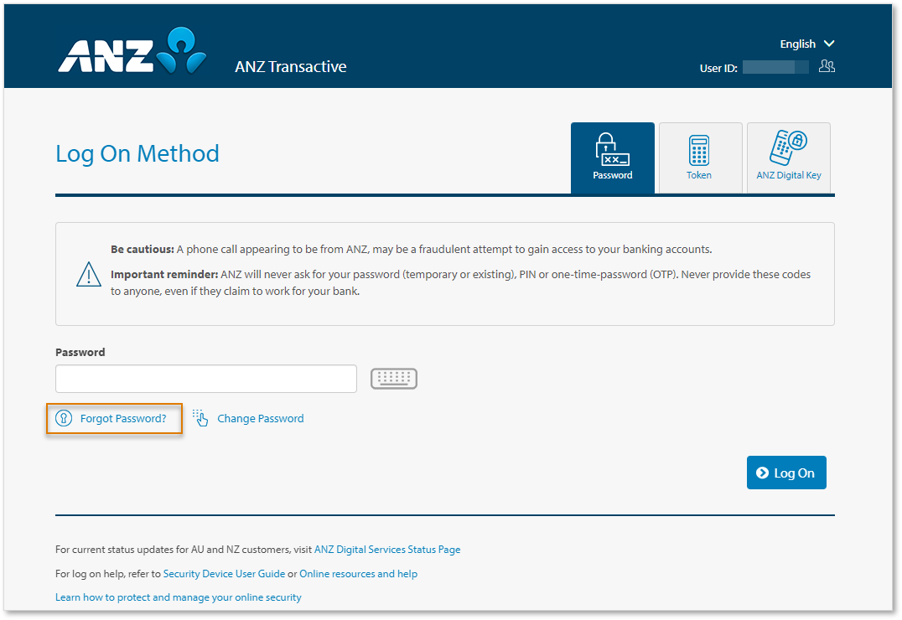902x620 pixels.
Task: Open Online resources and help link
Action: pos(359,573)
